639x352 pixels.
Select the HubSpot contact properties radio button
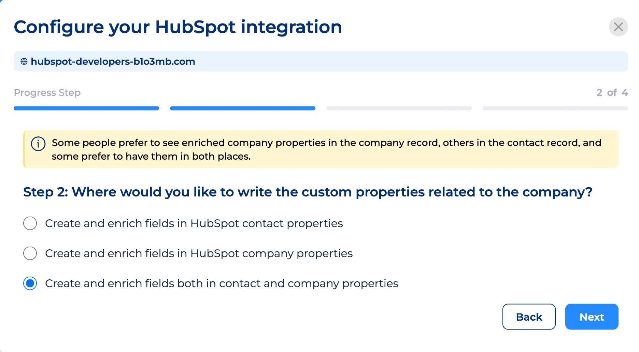(30, 223)
